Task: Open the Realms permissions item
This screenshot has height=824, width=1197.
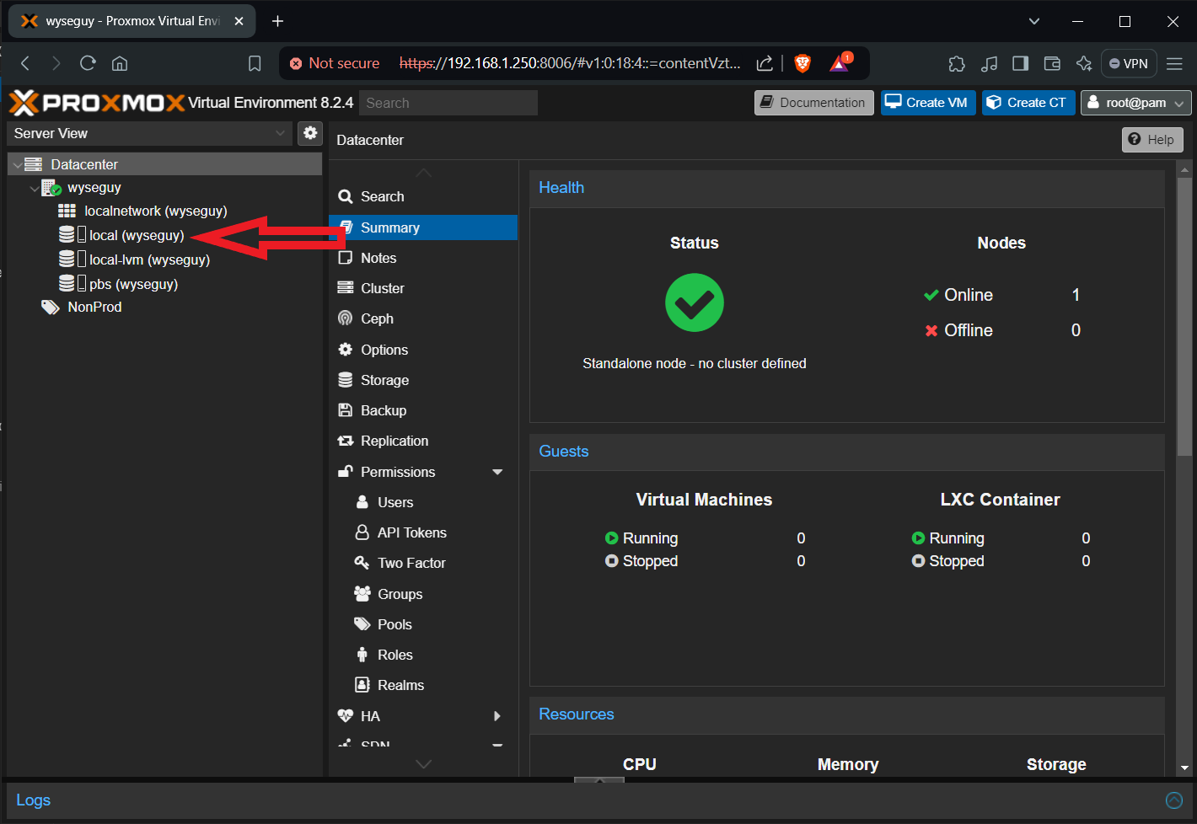Action: coord(423,685)
